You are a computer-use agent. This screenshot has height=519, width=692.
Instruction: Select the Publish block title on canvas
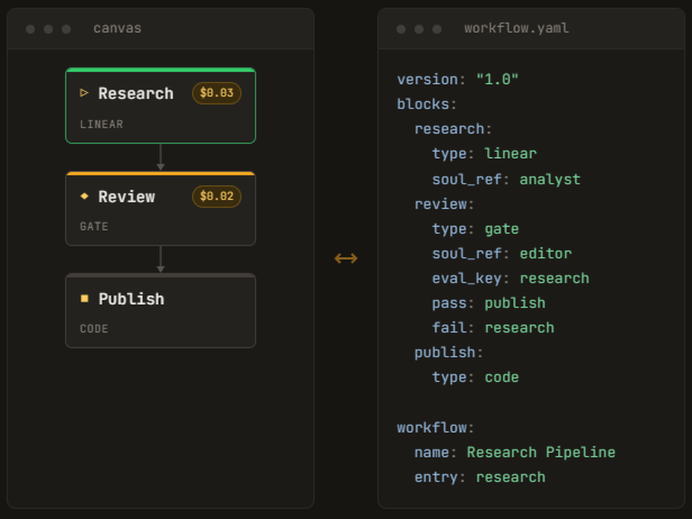point(131,299)
